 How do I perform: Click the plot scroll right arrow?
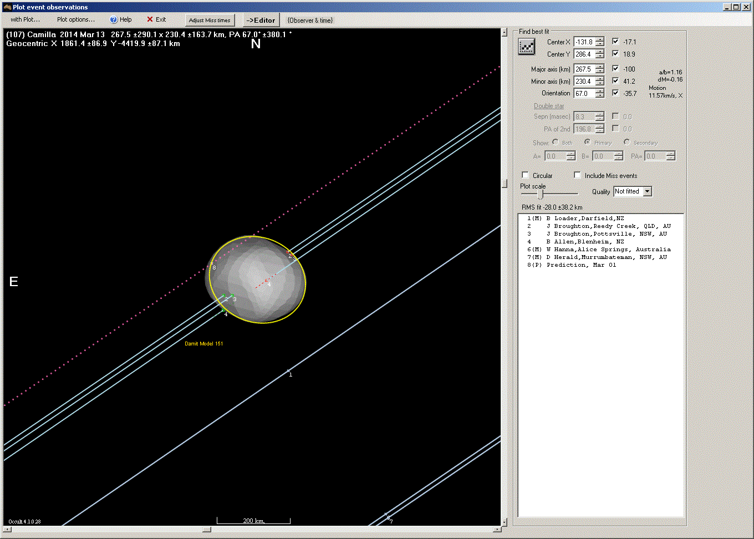click(x=497, y=530)
